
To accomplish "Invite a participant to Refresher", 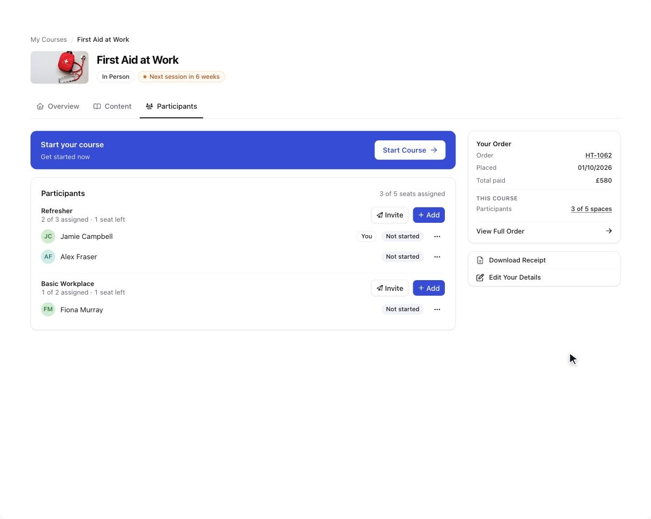I will [390, 215].
